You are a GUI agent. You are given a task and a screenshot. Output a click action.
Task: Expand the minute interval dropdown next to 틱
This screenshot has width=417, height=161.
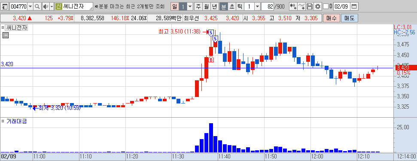(257, 6)
